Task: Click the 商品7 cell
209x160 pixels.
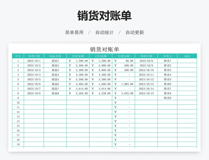Action: pos(55,89)
